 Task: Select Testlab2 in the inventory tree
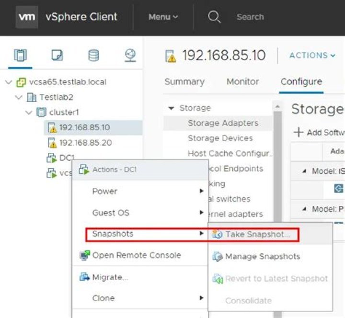[x=57, y=97]
